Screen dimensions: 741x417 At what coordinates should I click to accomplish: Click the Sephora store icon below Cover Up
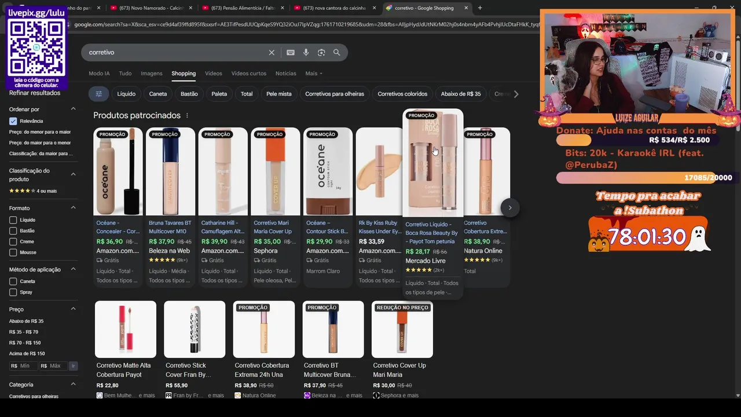pyautogui.click(x=376, y=396)
